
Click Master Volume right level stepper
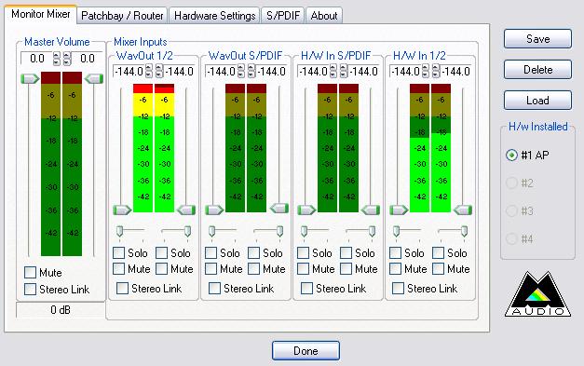[67, 59]
